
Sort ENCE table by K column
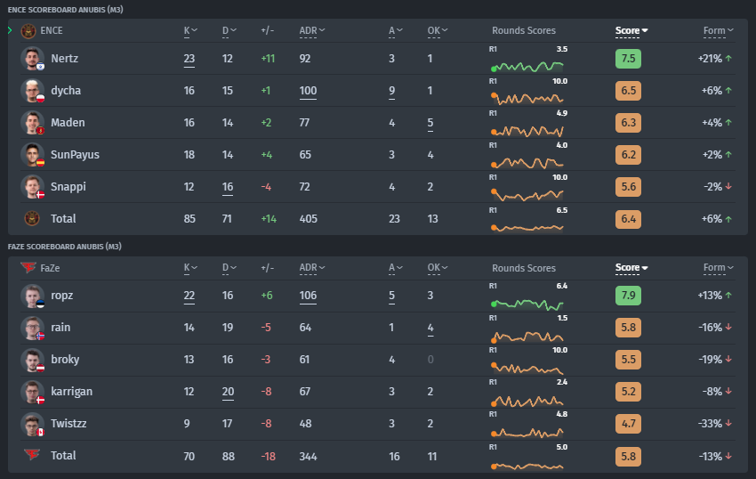coord(190,31)
